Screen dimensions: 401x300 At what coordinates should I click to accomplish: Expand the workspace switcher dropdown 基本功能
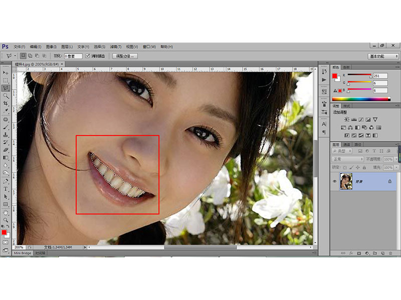(383, 56)
